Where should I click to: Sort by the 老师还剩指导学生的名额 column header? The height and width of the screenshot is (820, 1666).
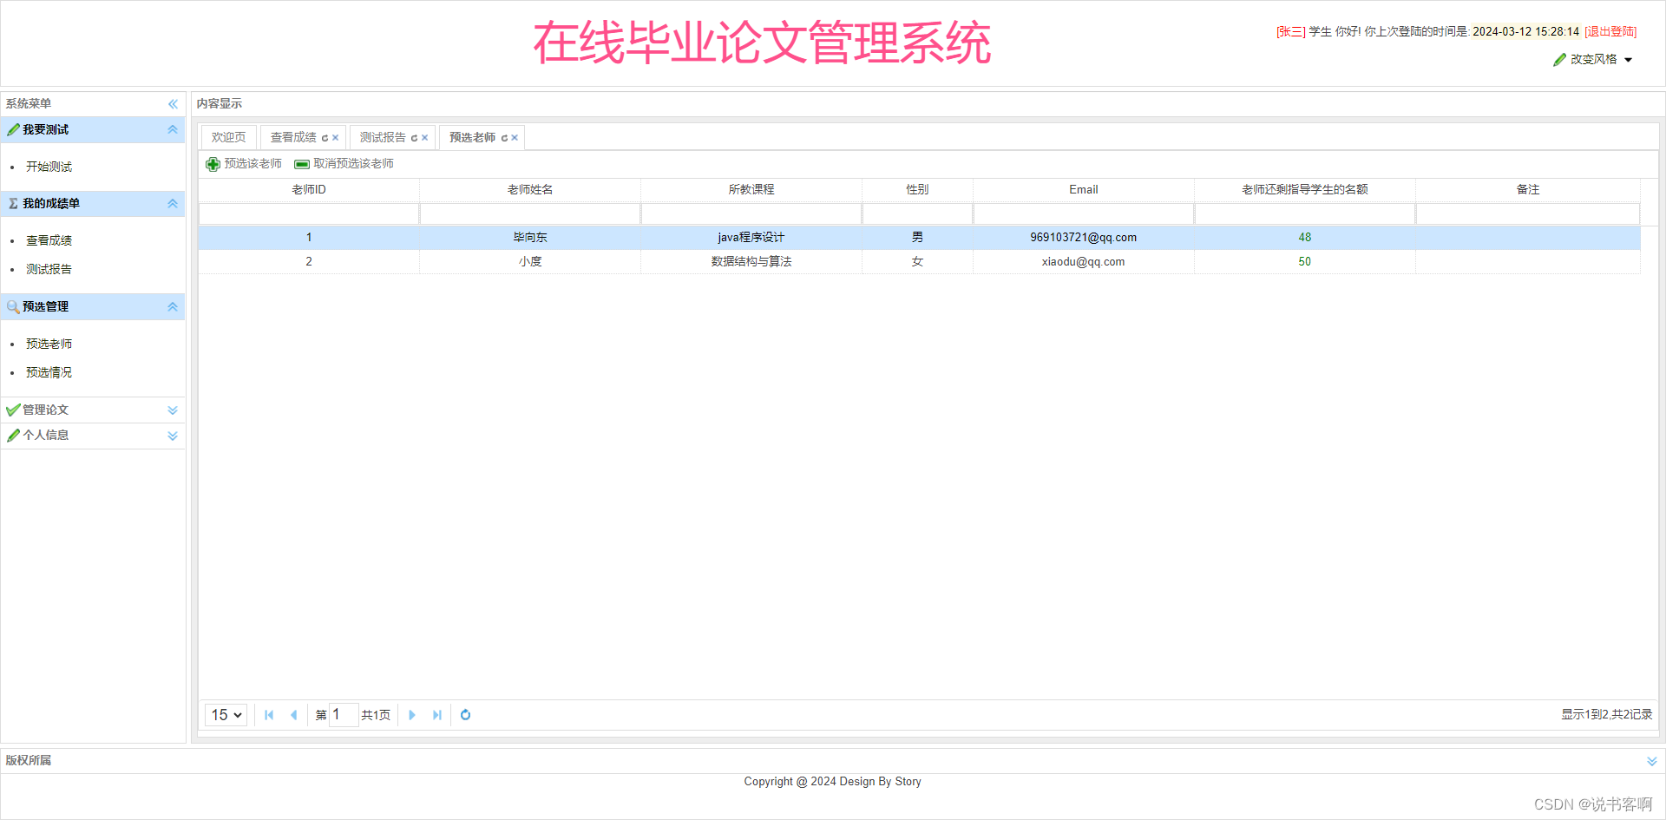tap(1305, 189)
